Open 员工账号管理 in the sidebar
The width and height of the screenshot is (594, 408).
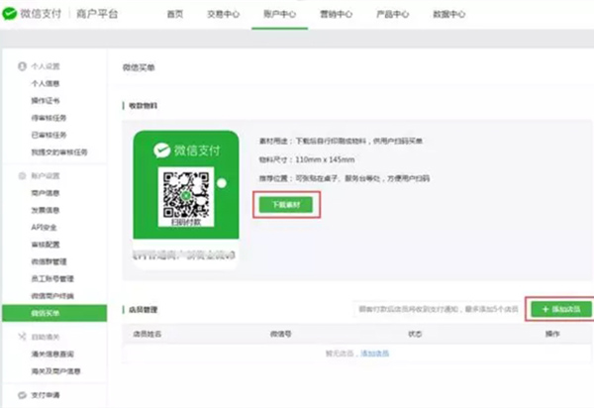[x=52, y=279]
